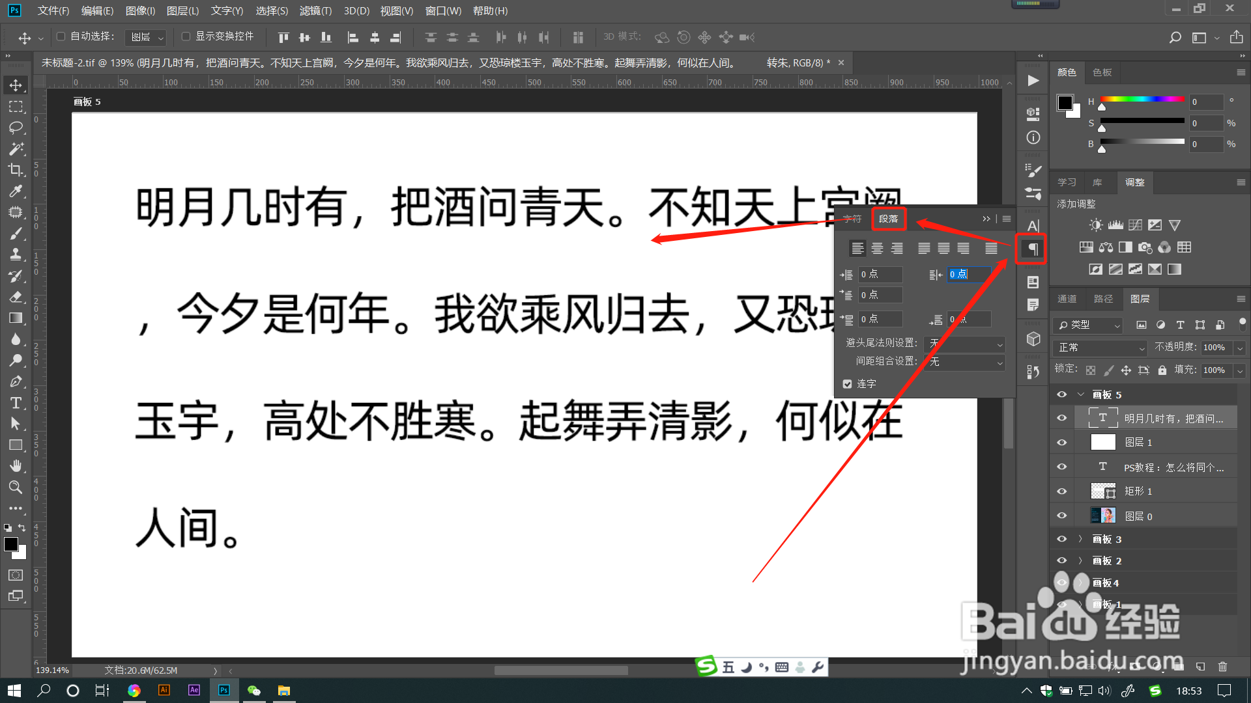Screen dimensions: 1251x703
Task: Open the Info panel icon
Action: (1033, 137)
